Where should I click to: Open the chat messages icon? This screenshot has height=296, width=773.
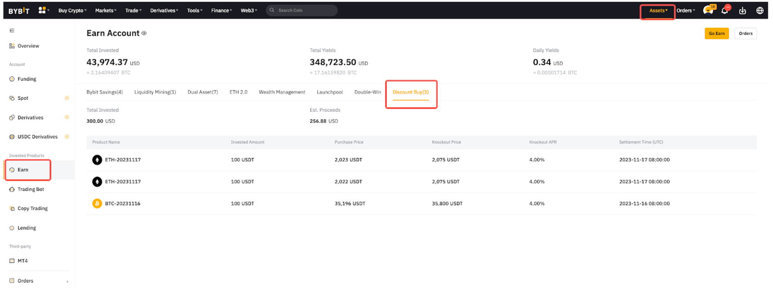[708, 11]
